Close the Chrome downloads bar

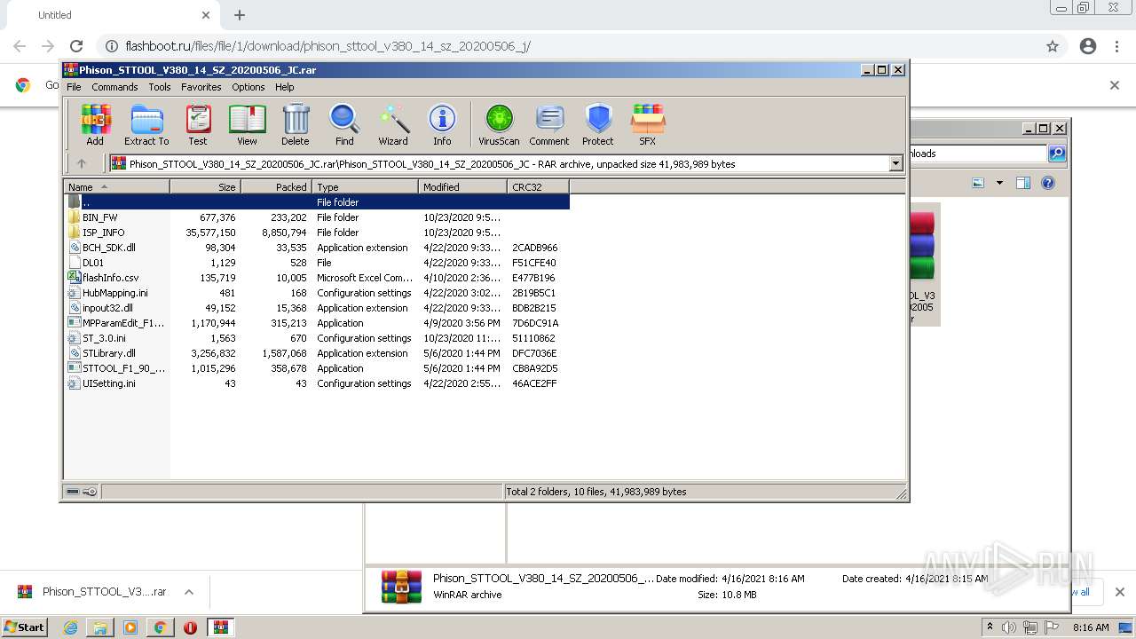point(1119,592)
